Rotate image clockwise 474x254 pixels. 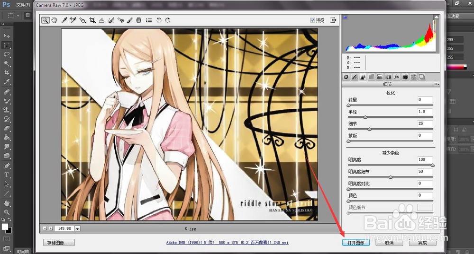(167, 20)
